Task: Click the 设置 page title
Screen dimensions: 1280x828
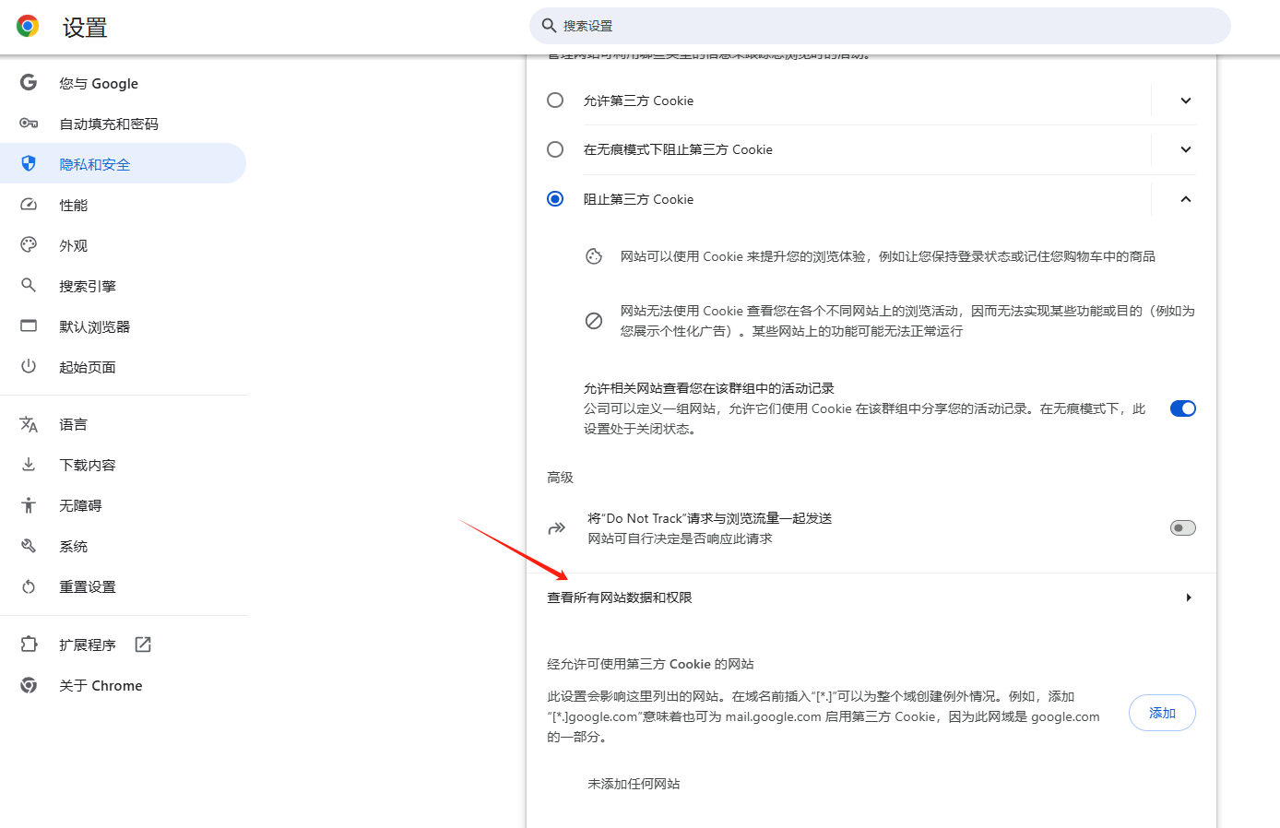Action: [x=85, y=28]
